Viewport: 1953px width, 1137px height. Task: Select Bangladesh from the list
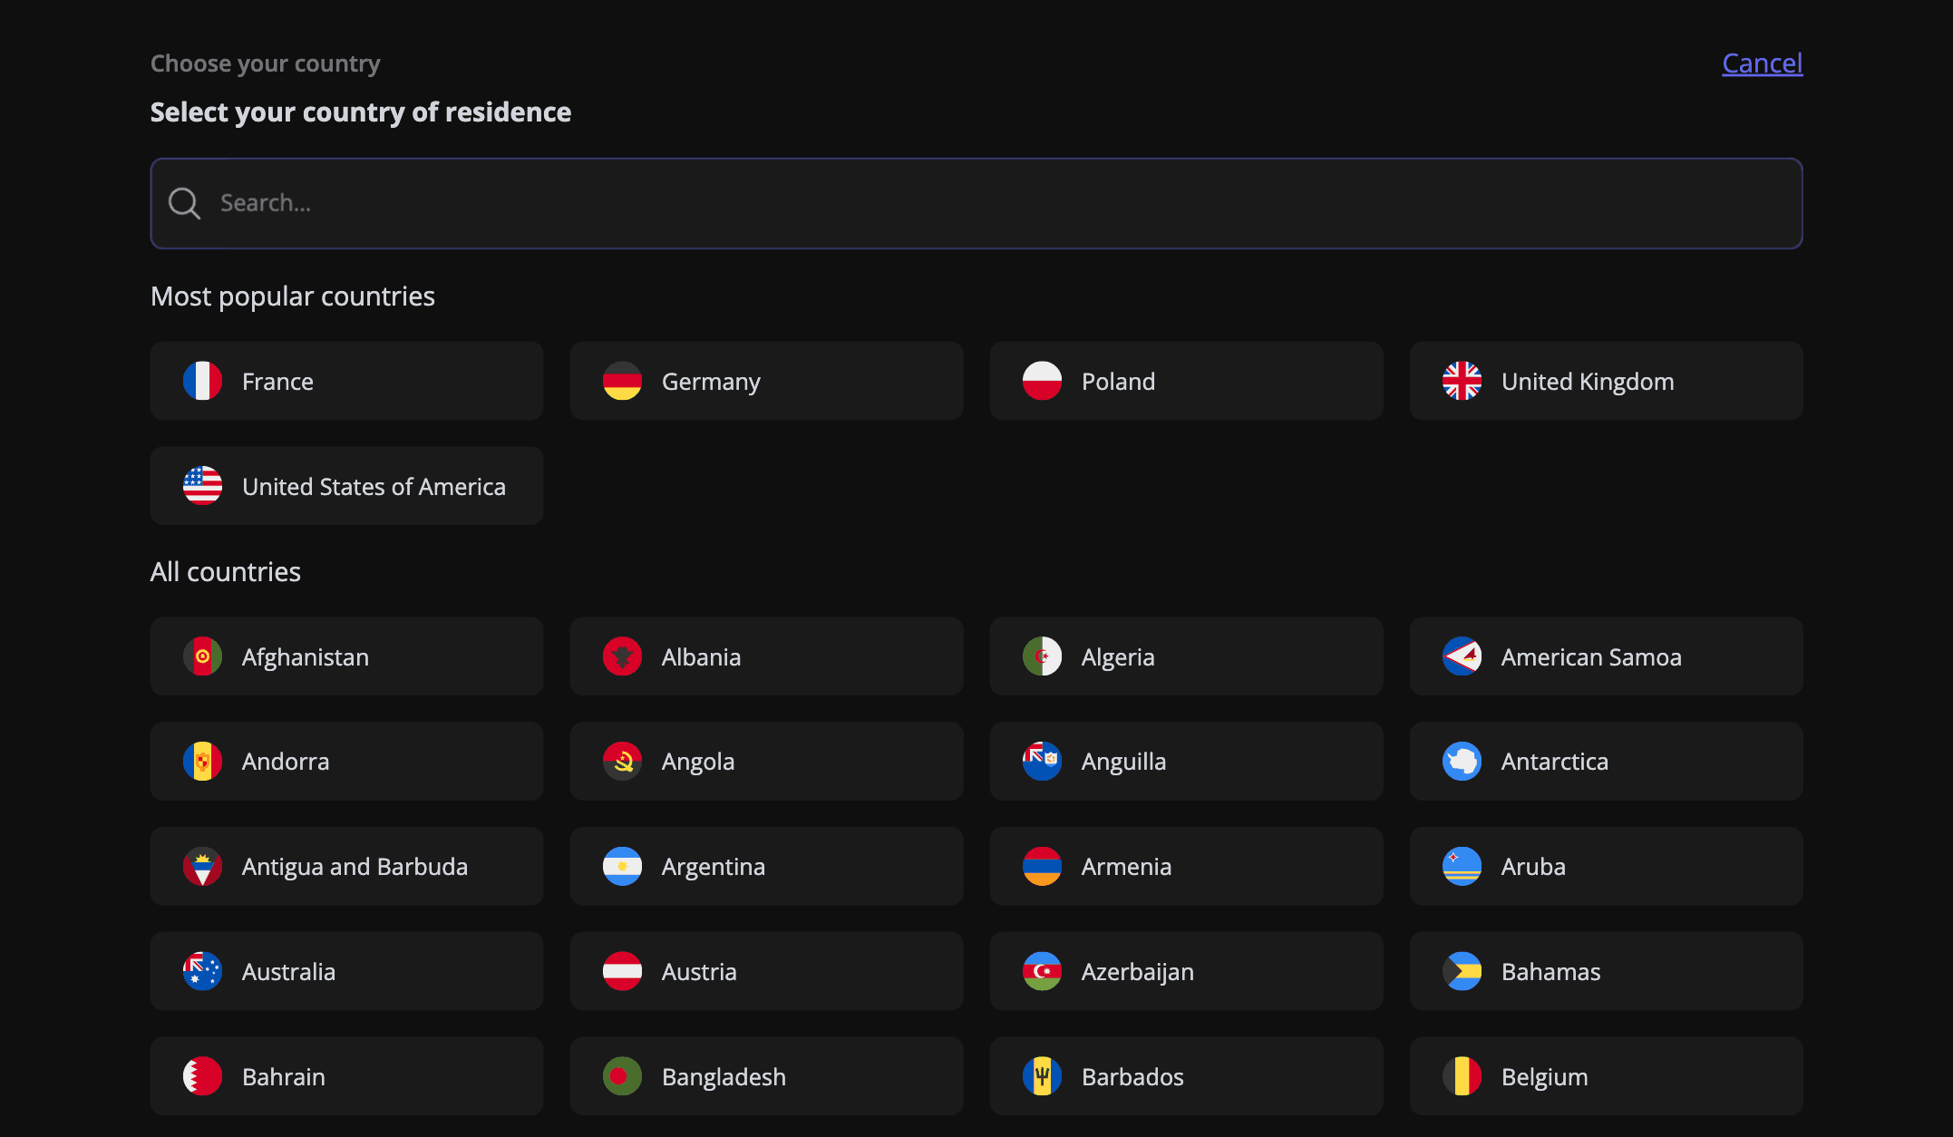[x=766, y=1076]
